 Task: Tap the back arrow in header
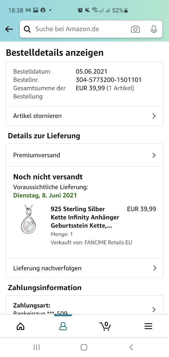9,29
